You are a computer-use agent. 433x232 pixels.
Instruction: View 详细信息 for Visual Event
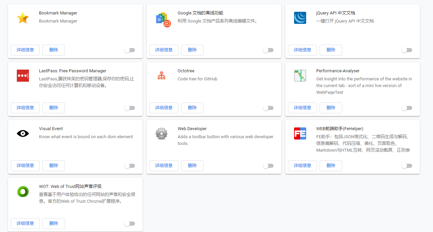(25, 166)
